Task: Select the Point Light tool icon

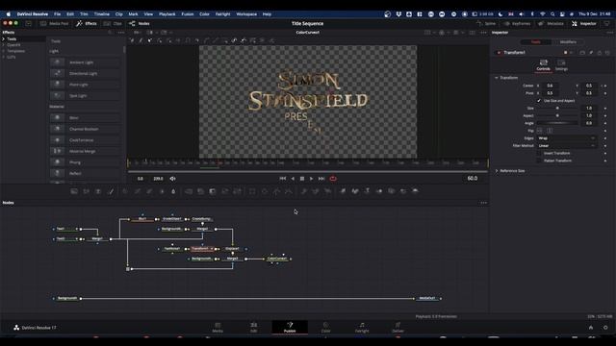Action: [x=58, y=84]
